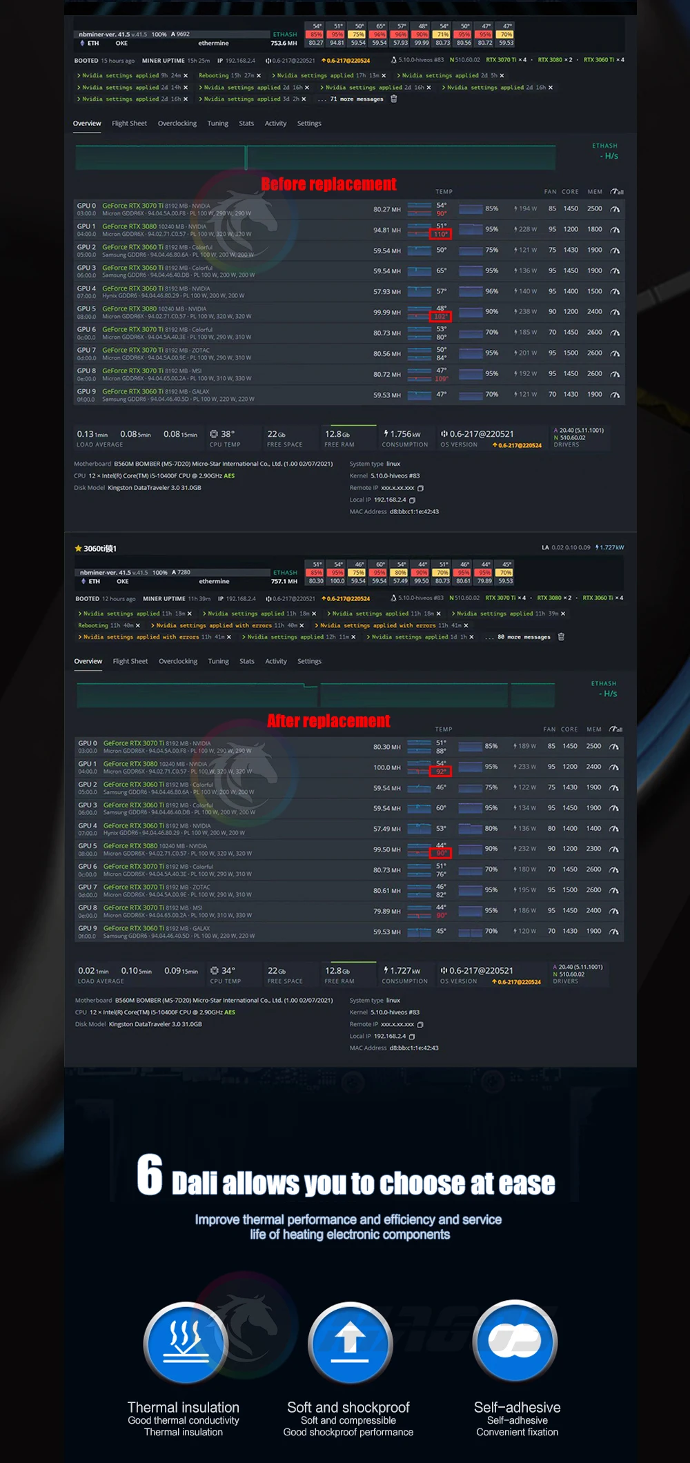Expand the '80 more messages' list

pyautogui.click(x=523, y=637)
